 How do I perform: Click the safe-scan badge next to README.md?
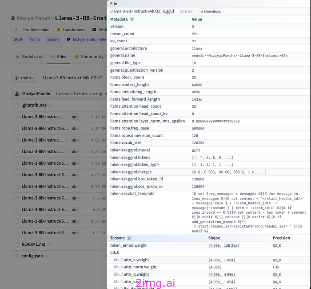click(x=49, y=244)
